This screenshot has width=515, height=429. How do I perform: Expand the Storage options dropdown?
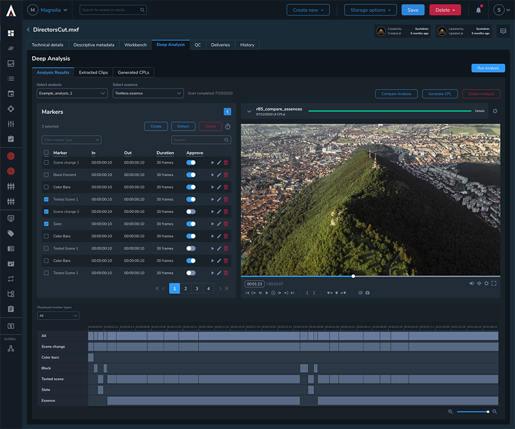(x=370, y=10)
